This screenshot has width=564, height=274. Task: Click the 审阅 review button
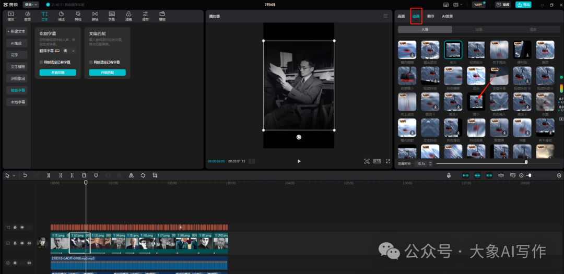[x=503, y=5]
